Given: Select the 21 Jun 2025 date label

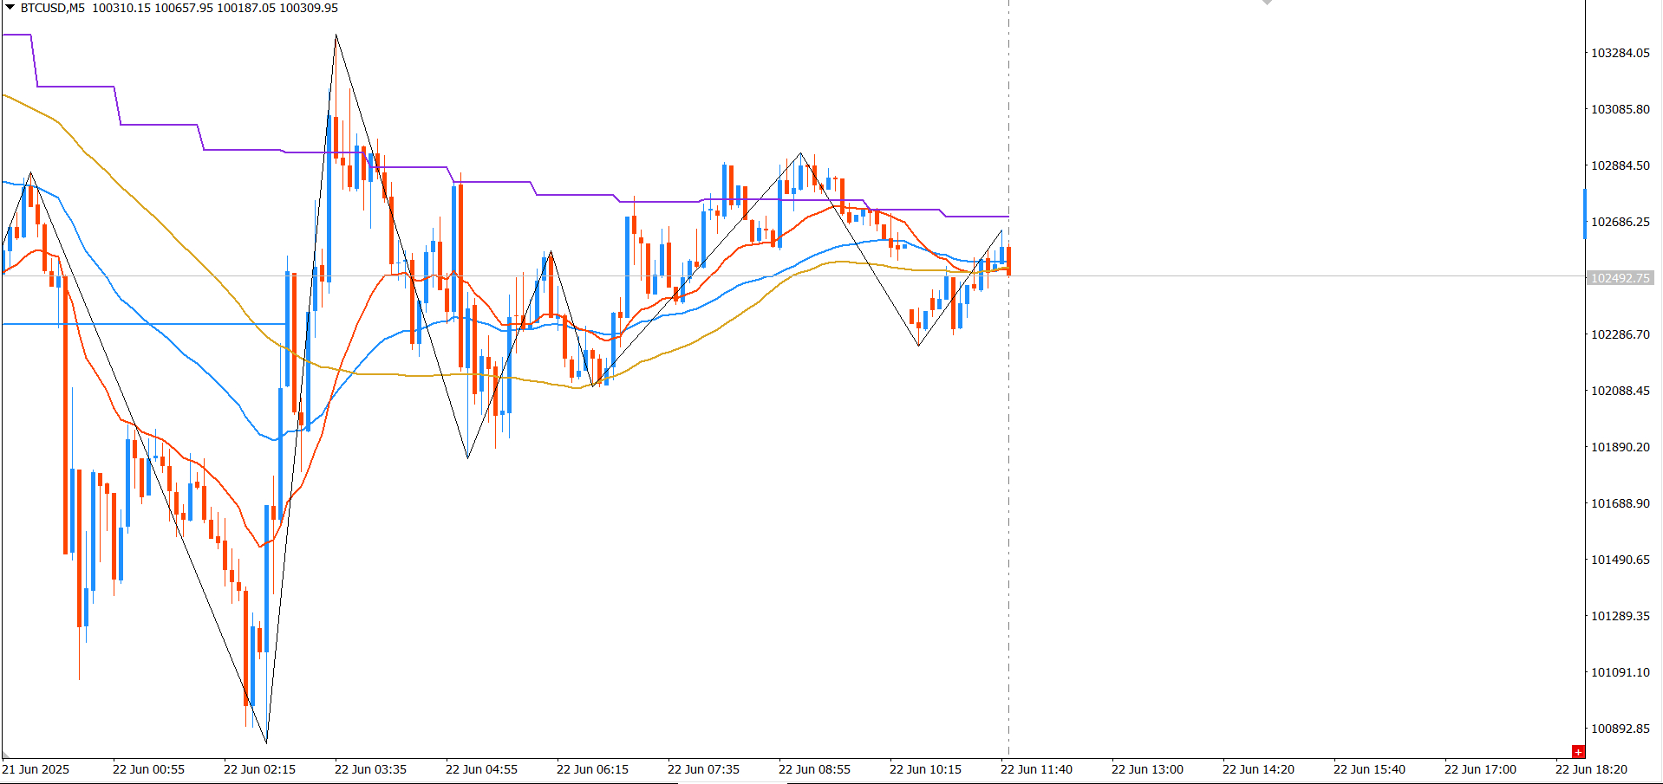Looking at the screenshot, I should pyautogui.click(x=36, y=769).
